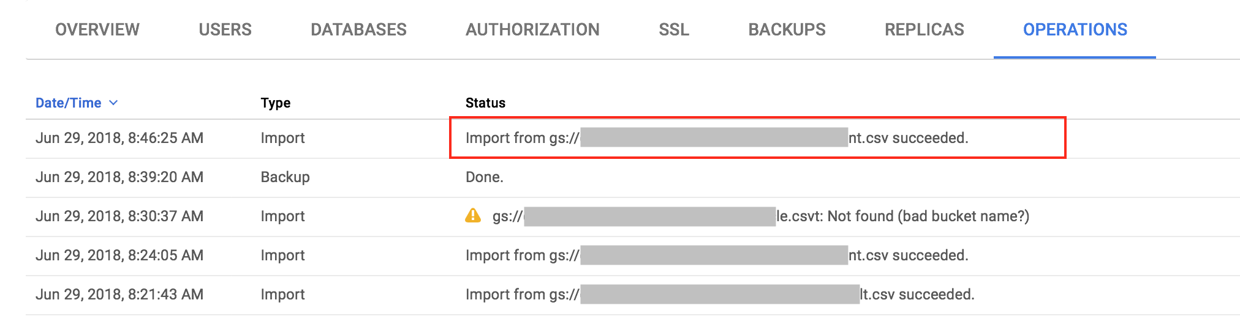Click the Type column header
1240x319 pixels.
(x=276, y=103)
